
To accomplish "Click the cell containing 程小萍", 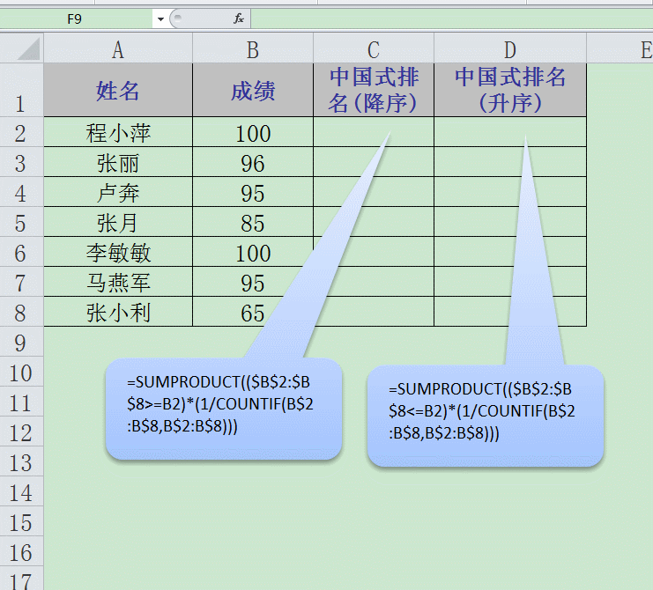I will pos(118,132).
